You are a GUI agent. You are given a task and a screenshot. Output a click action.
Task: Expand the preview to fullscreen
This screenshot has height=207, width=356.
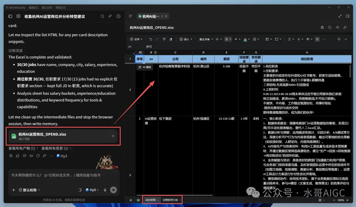click(x=340, y=16)
